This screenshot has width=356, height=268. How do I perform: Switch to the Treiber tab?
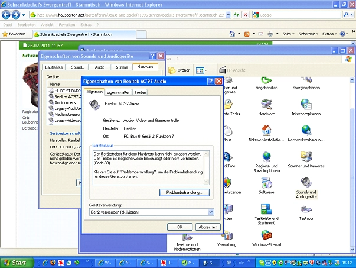coord(140,92)
